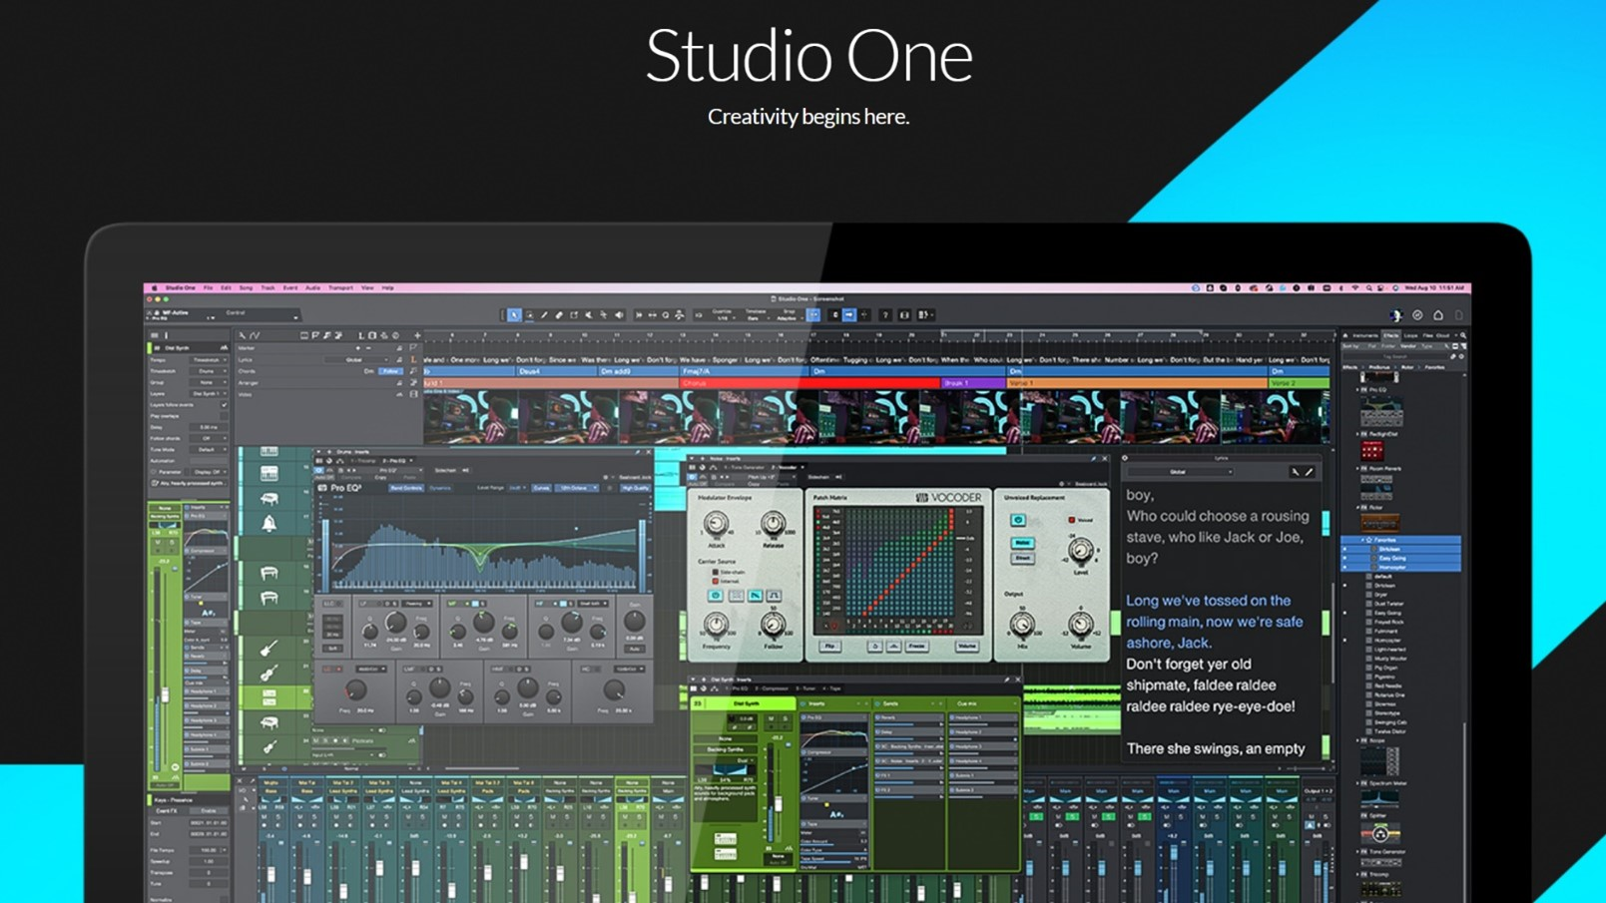Viewport: 1606px width, 903px height.
Task: Open the Follow chords dropdown in inspector
Action: click(x=208, y=438)
